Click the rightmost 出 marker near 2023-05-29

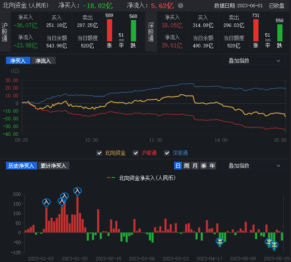274,245
